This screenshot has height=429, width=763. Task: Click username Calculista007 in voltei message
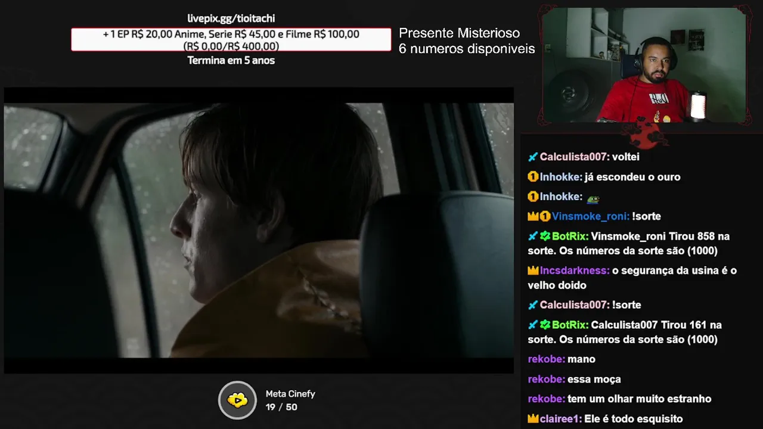point(574,157)
